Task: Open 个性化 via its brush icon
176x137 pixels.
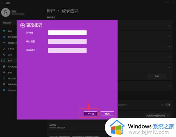Action: (x=4, y=49)
